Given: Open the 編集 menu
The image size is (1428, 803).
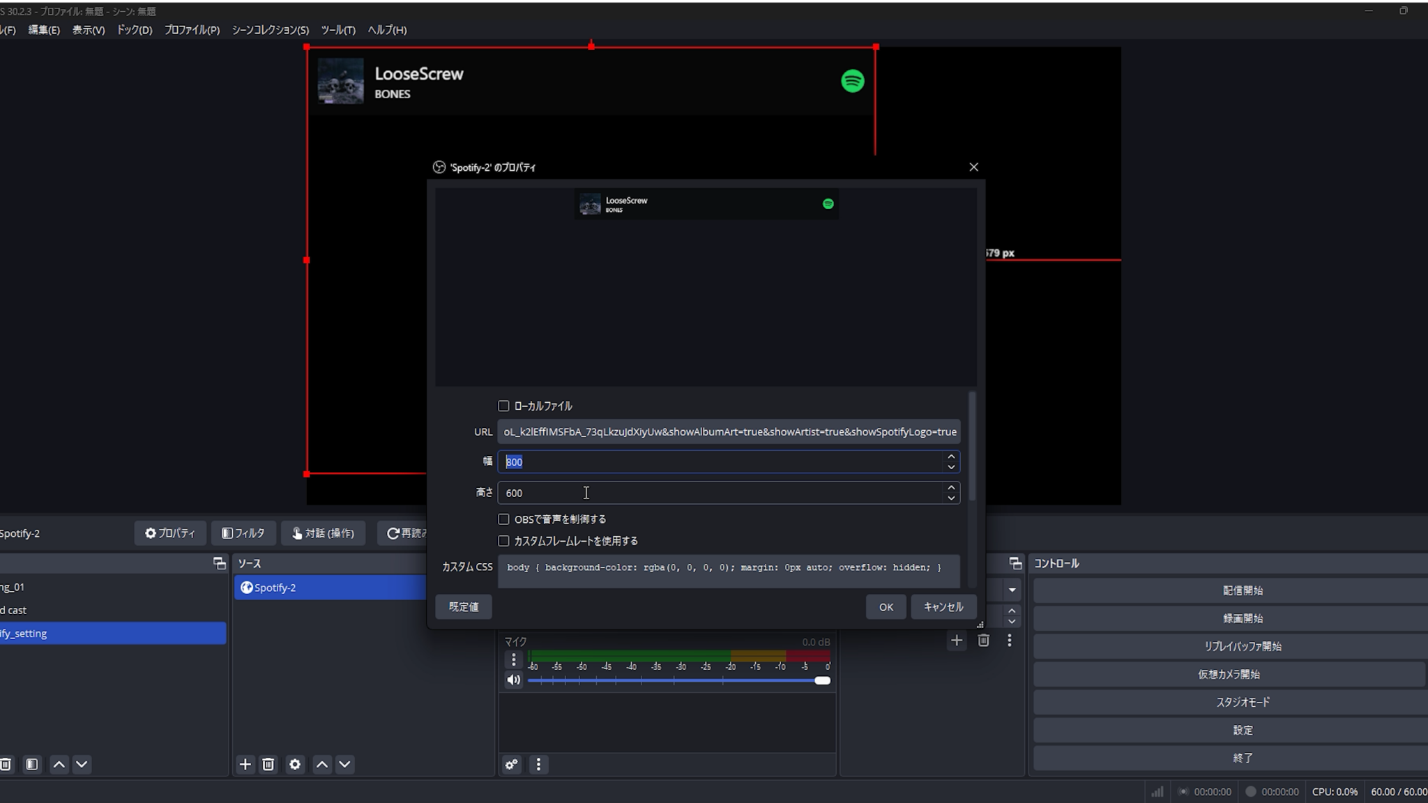Looking at the screenshot, I should [44, 30].
